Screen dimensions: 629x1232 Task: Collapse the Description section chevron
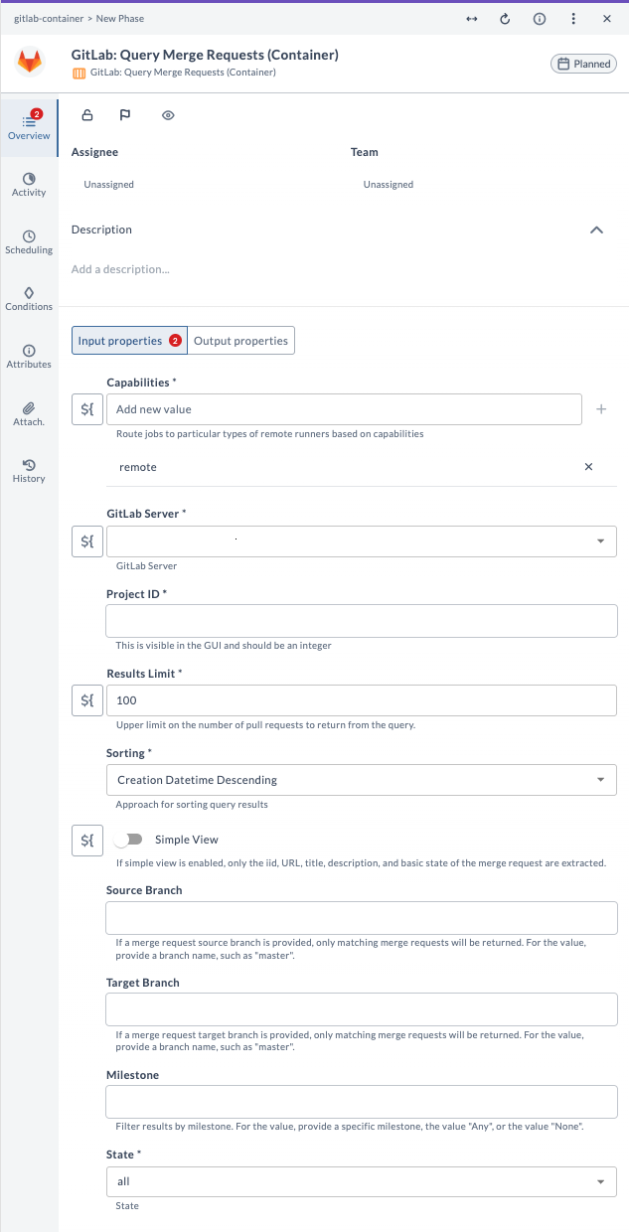[x=597, y=230]
